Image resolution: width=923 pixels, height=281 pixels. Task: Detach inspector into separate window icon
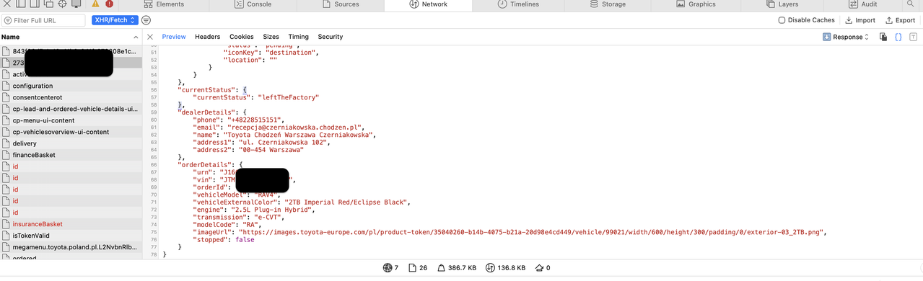pyautogui.click(x=48, y=4)
